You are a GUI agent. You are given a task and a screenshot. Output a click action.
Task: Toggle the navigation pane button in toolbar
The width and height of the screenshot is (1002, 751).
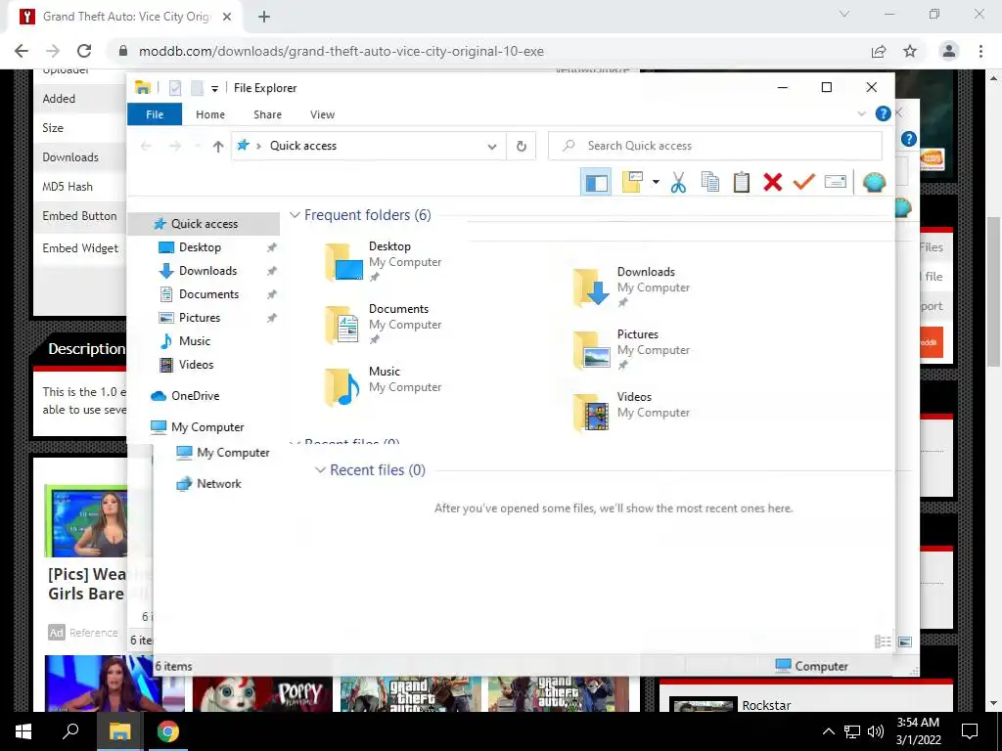coord(596,183)
